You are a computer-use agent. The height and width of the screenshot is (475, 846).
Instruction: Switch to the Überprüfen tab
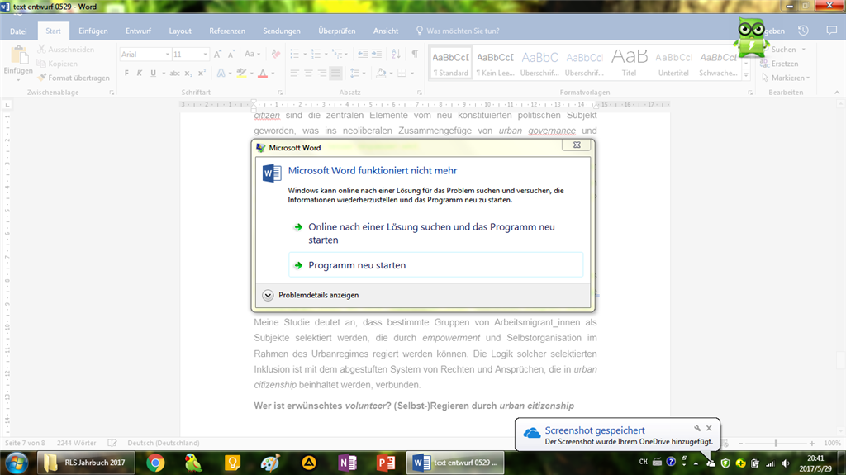(x=337, y=31)
